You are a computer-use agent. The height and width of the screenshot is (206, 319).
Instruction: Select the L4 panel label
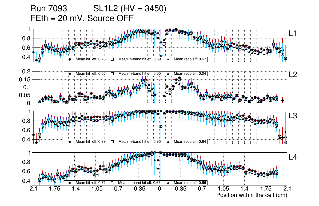(x=293, y=157)
